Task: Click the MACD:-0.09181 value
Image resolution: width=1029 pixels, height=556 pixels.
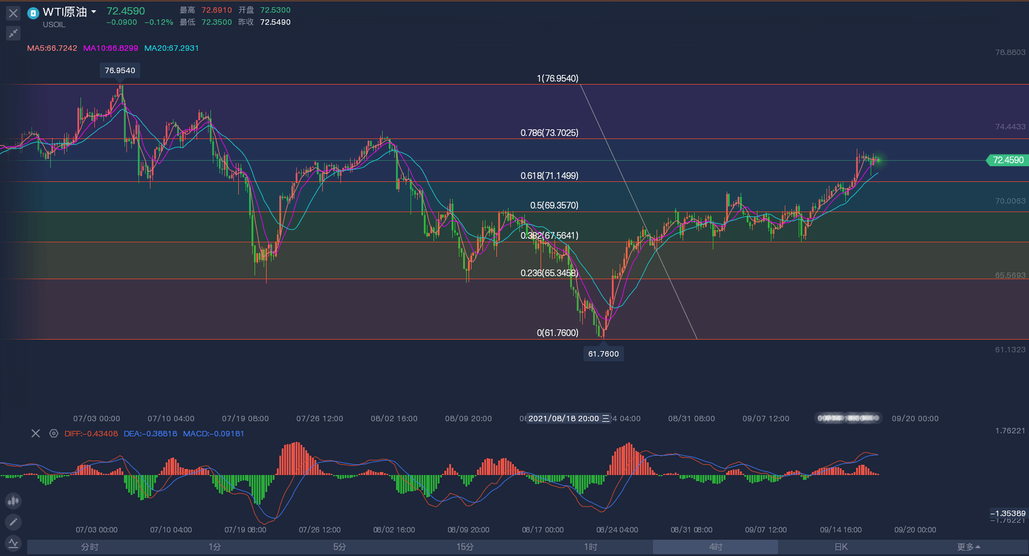Action: coord(213,434)
